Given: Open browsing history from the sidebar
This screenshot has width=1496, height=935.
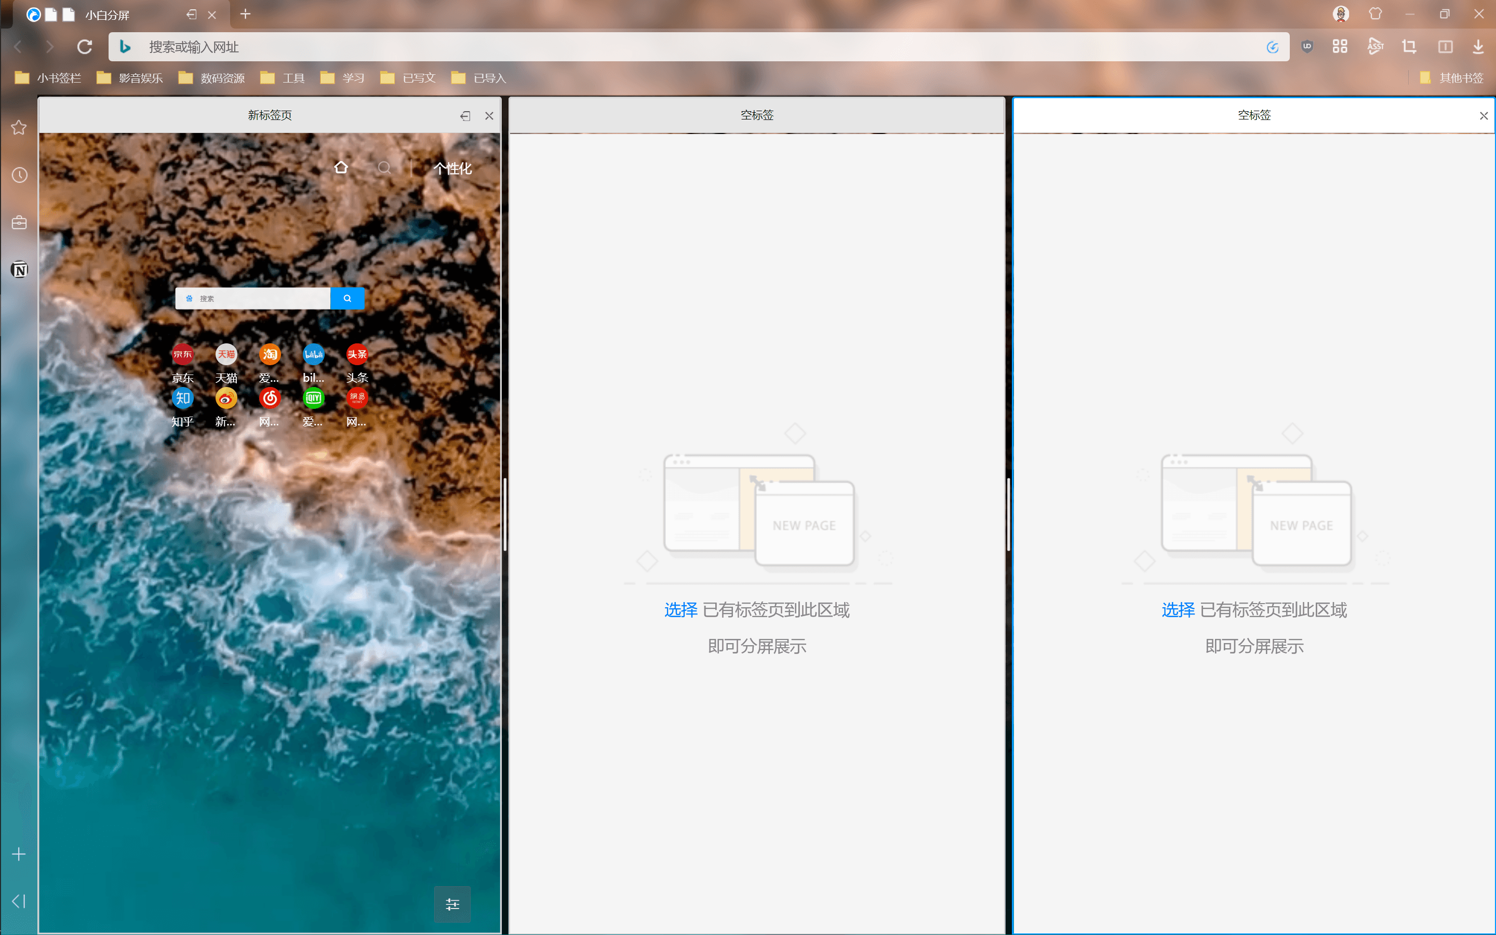Looking at the screenshot, I should coord(19,175).
